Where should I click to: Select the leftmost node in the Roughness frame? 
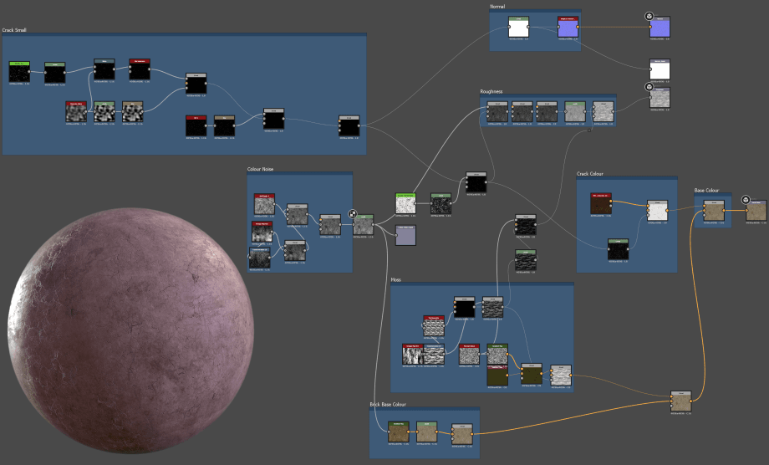coord(497,112)
